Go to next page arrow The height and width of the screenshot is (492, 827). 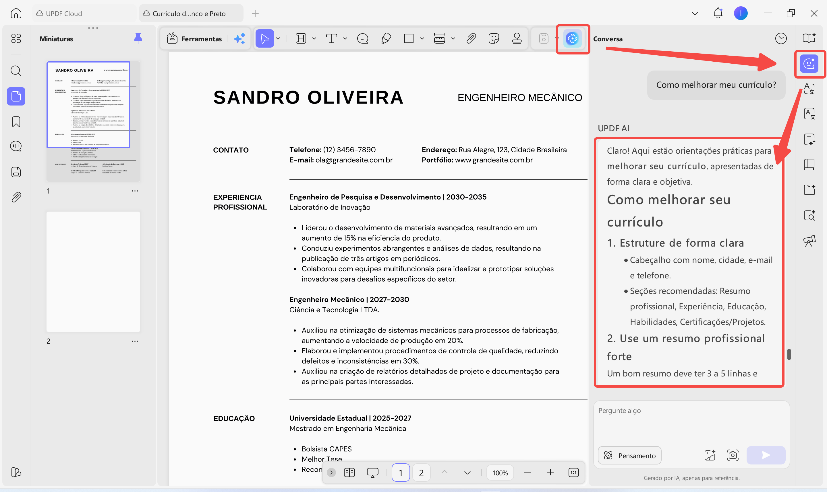click(467, 473)
